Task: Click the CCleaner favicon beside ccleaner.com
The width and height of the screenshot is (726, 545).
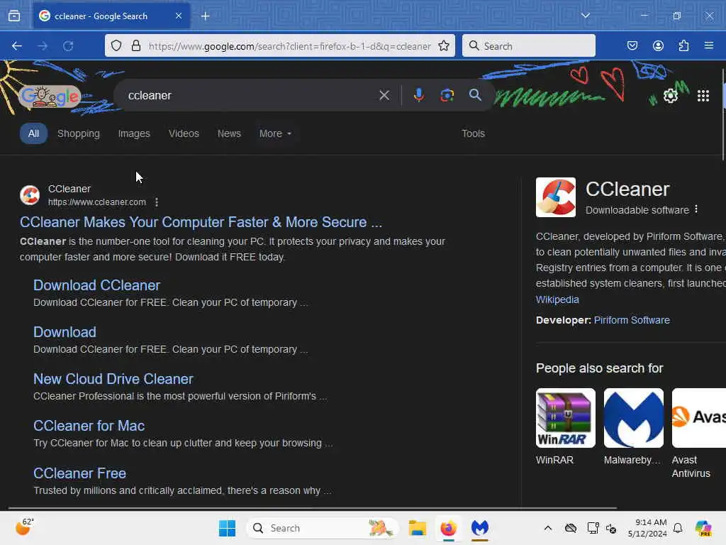Action: pos(30,195)
